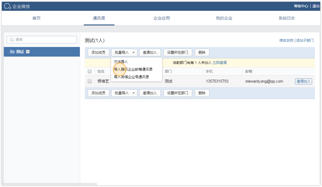Click the 企业微信 logo icon

[x=8, y=6]
